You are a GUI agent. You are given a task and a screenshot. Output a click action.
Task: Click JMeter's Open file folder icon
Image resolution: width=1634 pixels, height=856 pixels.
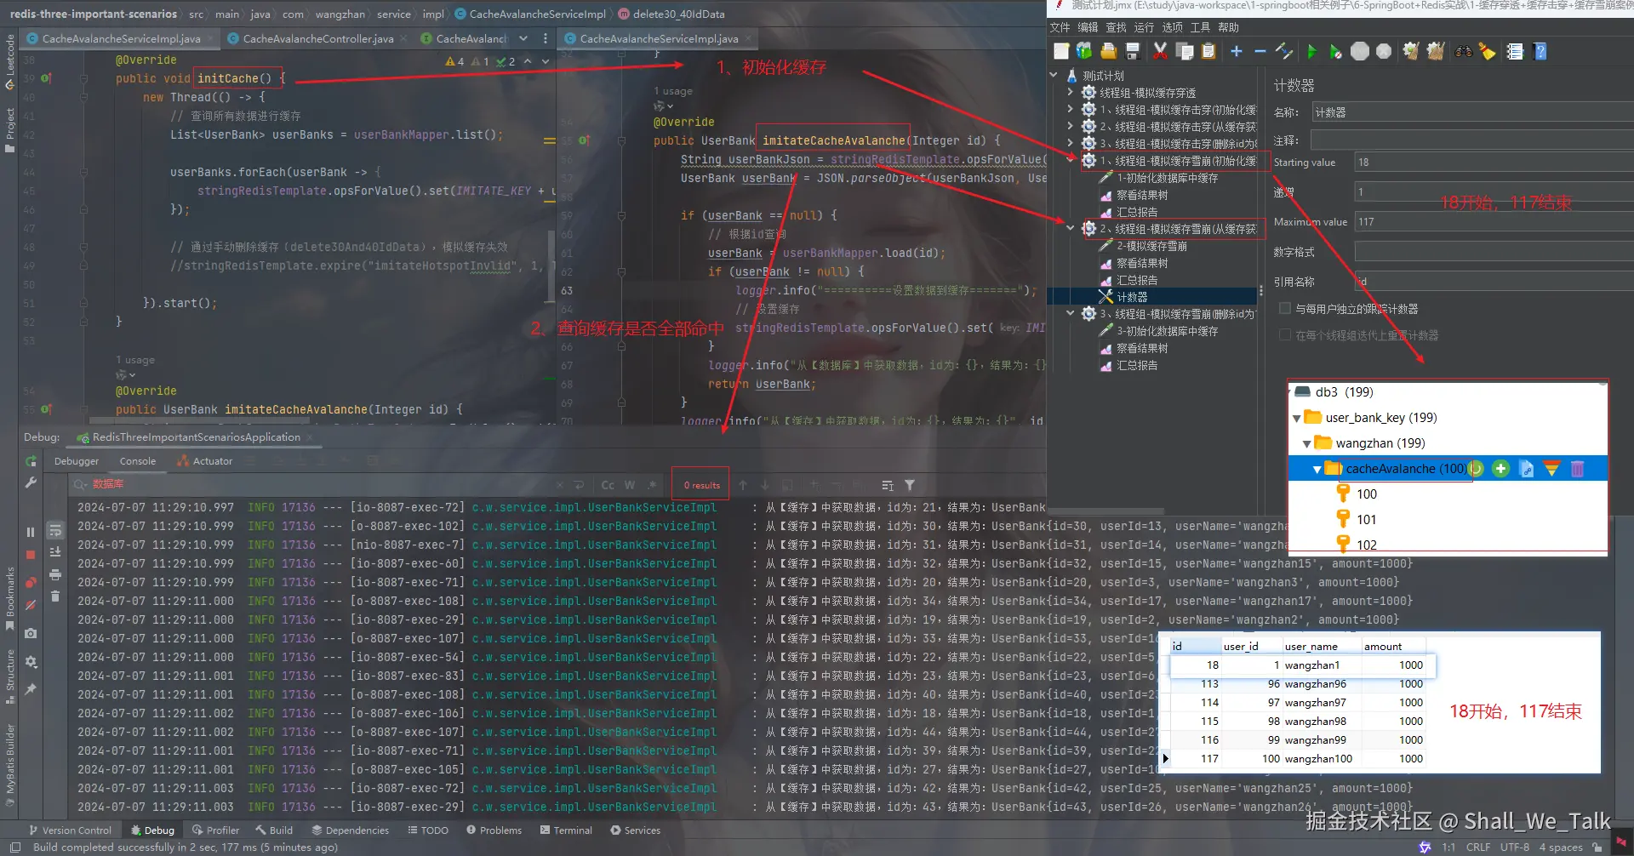(1108, 51)
